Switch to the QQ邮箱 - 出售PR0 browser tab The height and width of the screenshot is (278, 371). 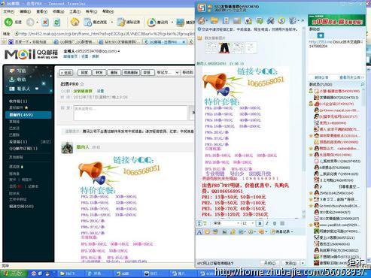[x=165, y=42]
